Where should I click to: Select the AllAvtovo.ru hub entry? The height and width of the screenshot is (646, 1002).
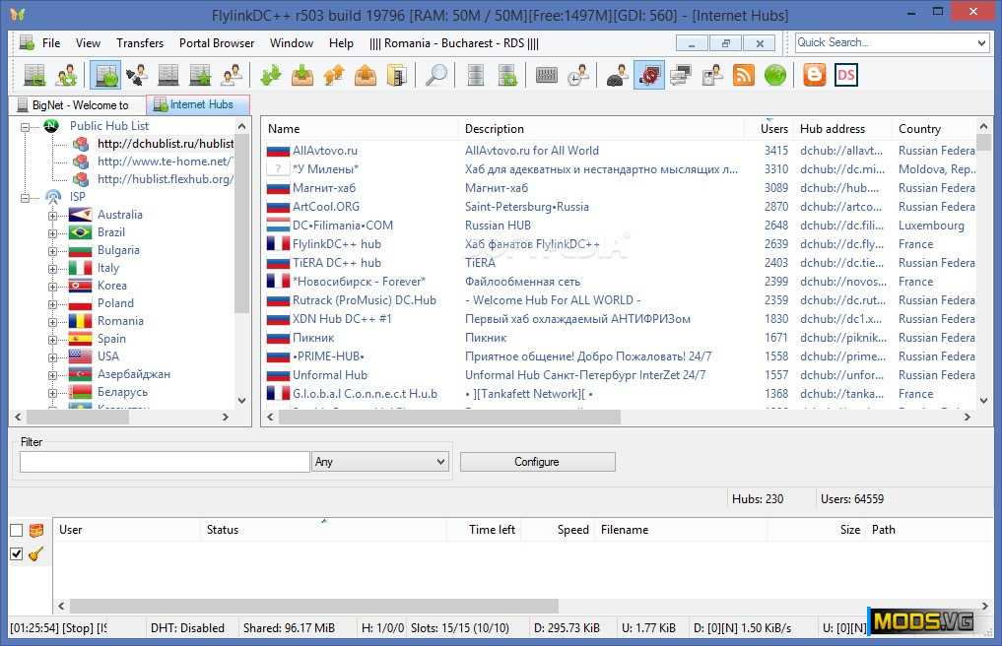(325, 151)
